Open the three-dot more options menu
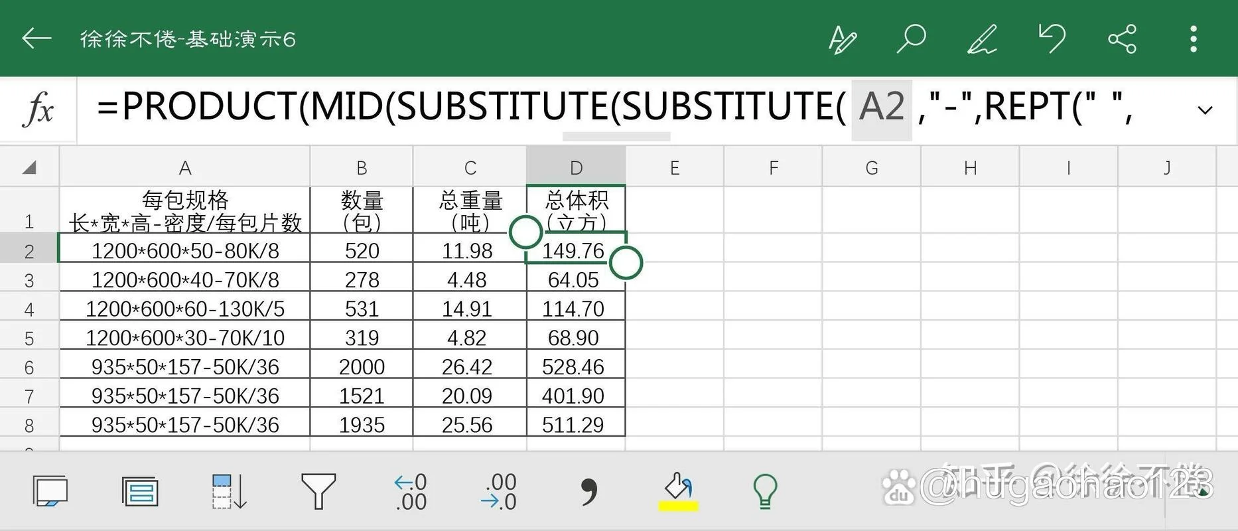1238x531 pixels. click(x=1194, y=39)
